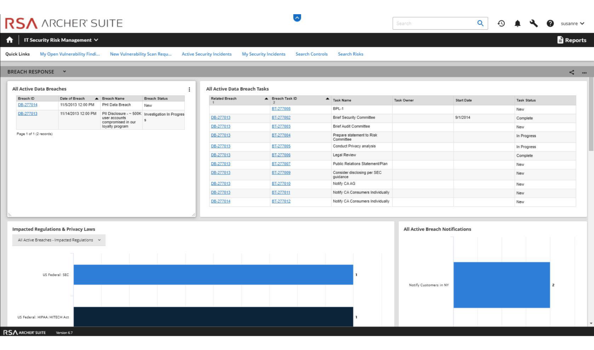
Task: Select Active Security Incidents quick link
Action: (207, 54)
